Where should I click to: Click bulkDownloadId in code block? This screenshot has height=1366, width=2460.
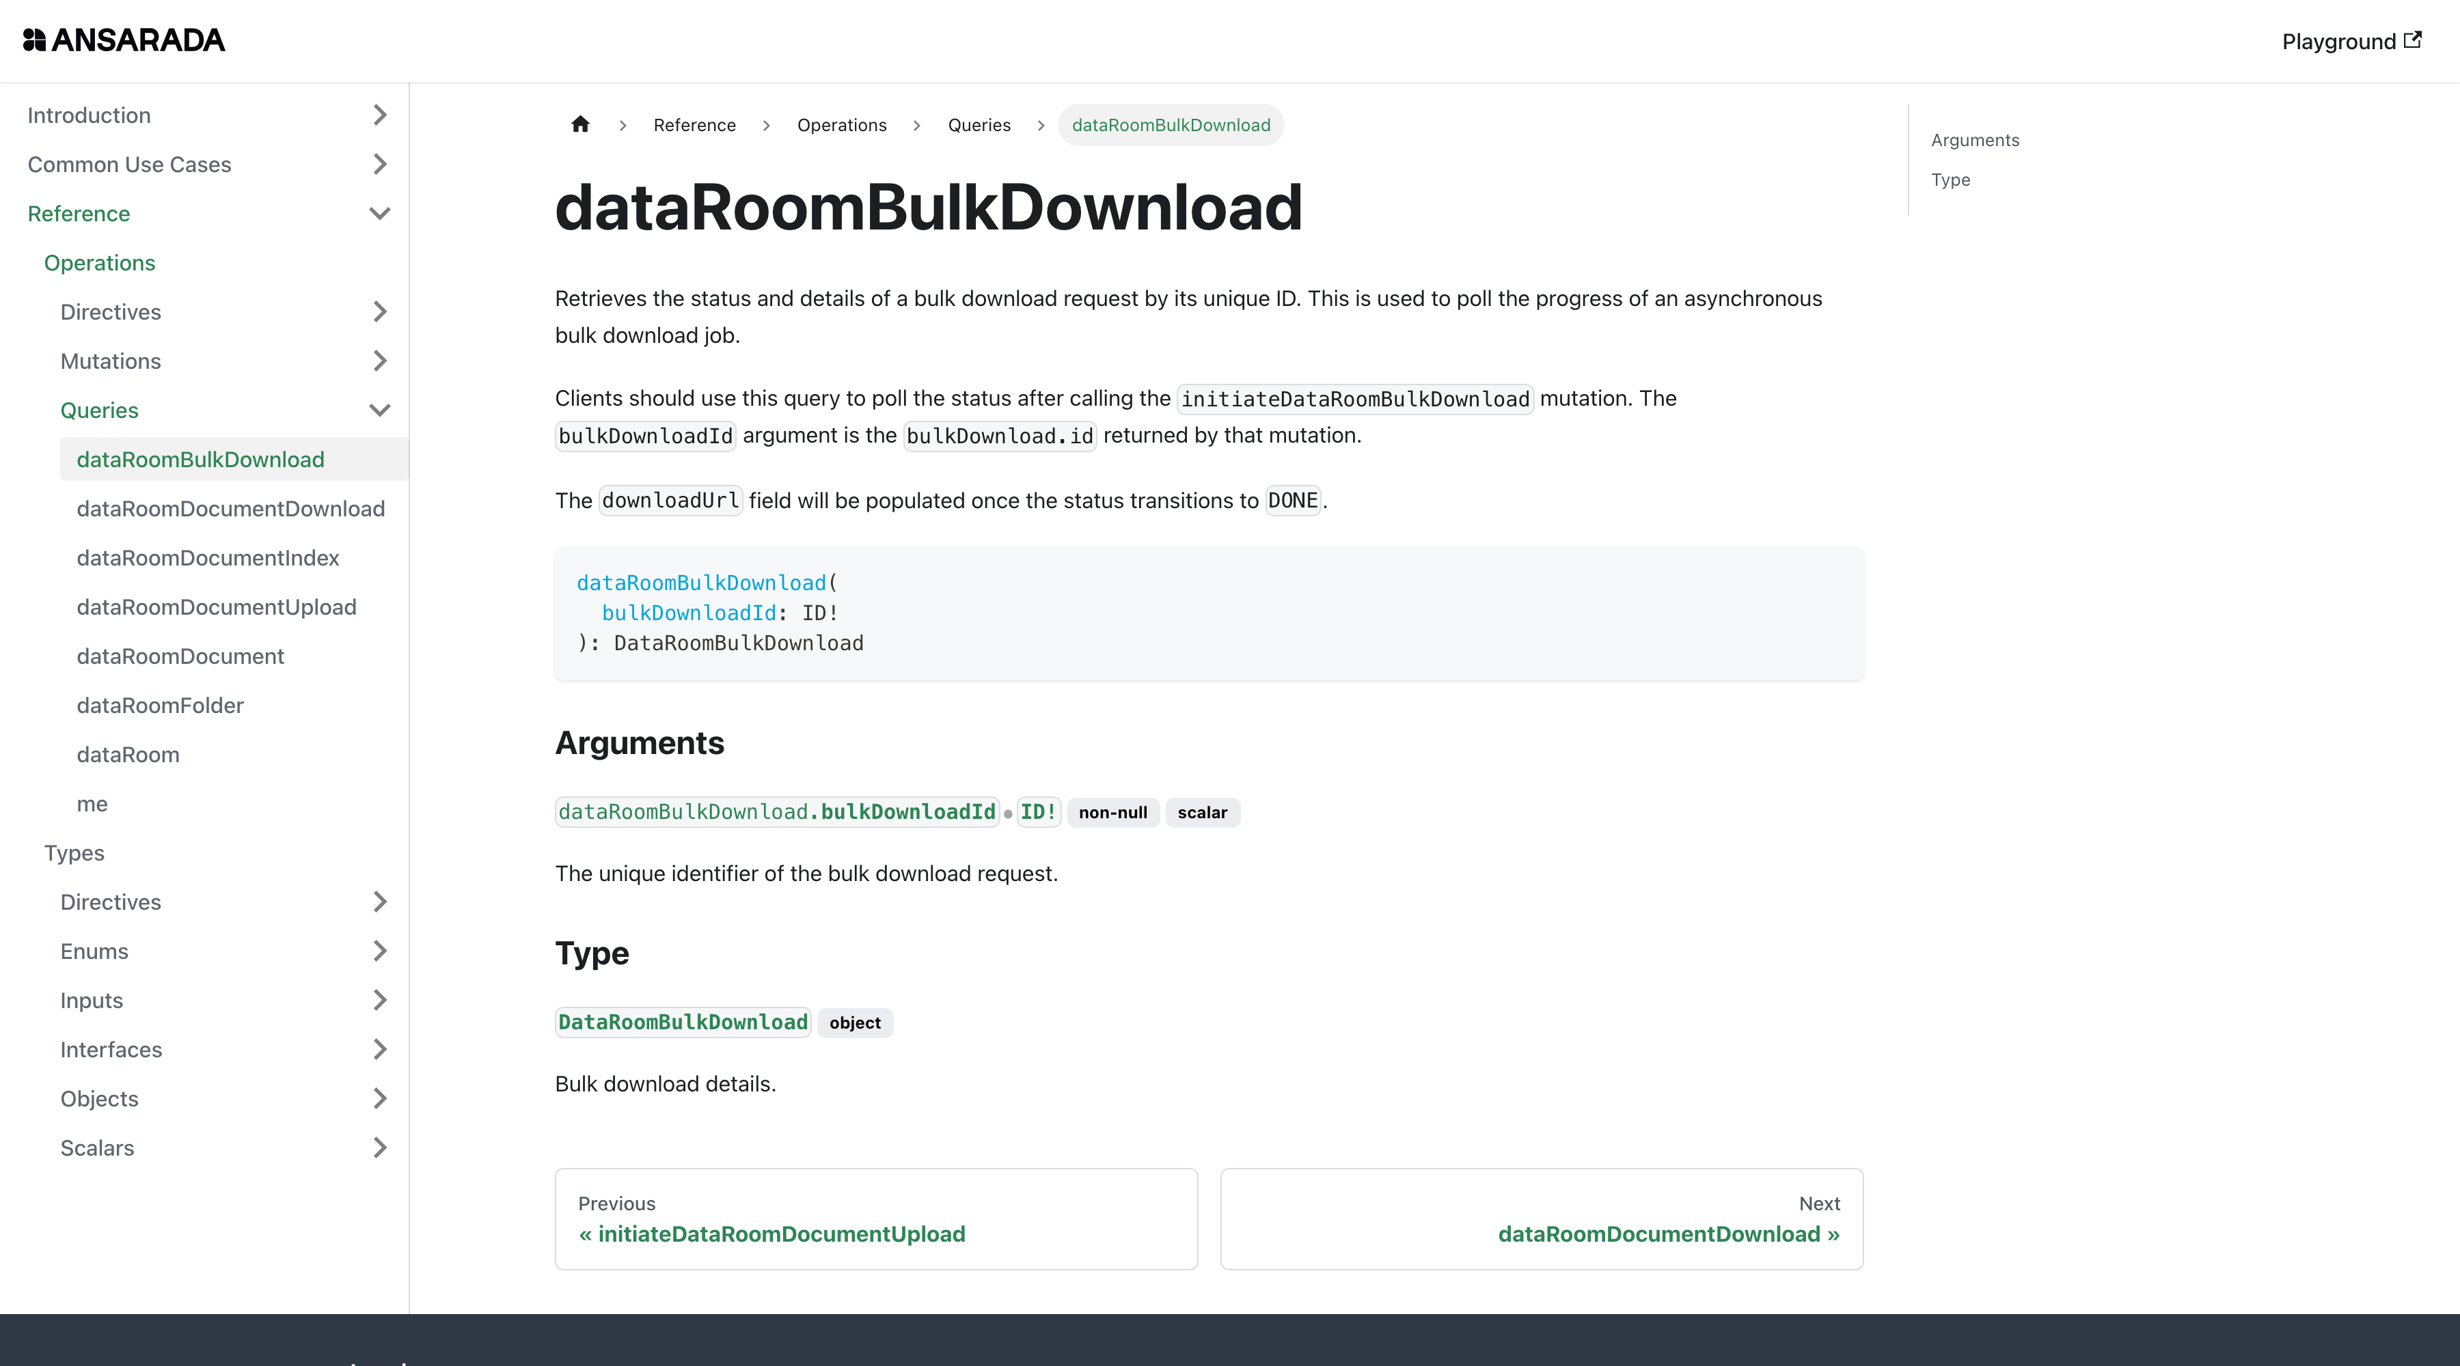(689, 613)
